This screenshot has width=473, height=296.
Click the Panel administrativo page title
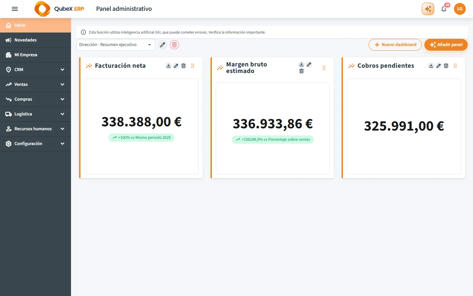[124, 9]
